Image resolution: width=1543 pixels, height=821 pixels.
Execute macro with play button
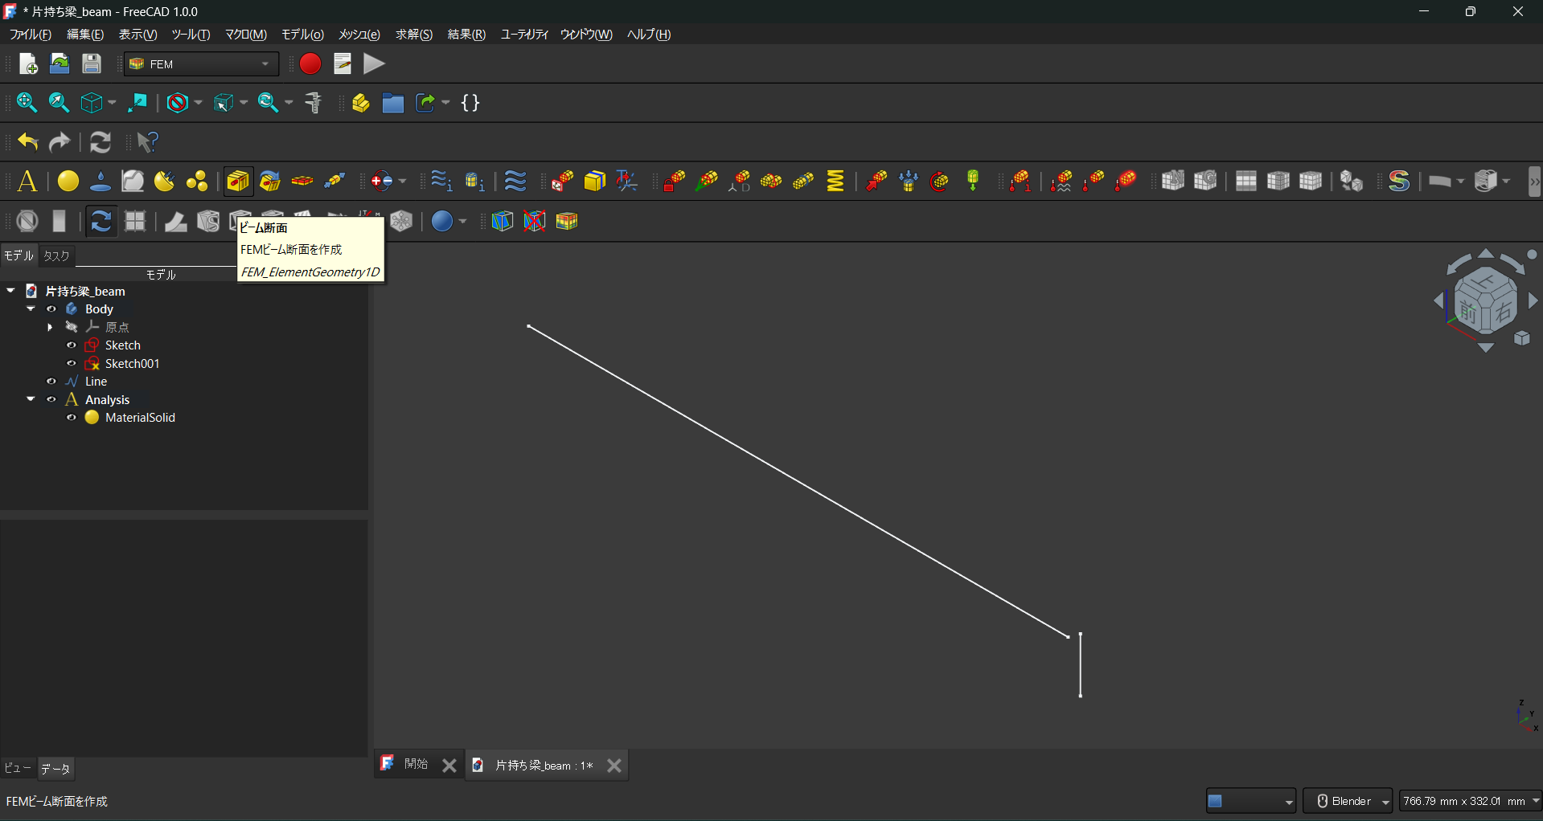[x=374, y=64]
